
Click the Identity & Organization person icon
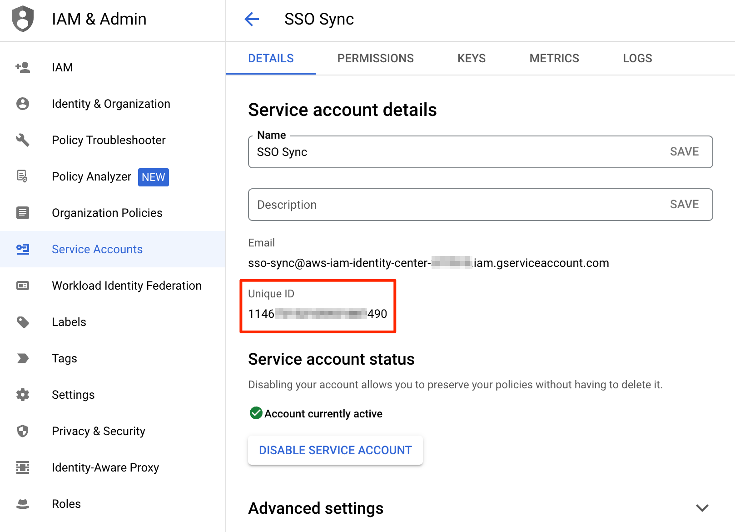coord(23,104)
